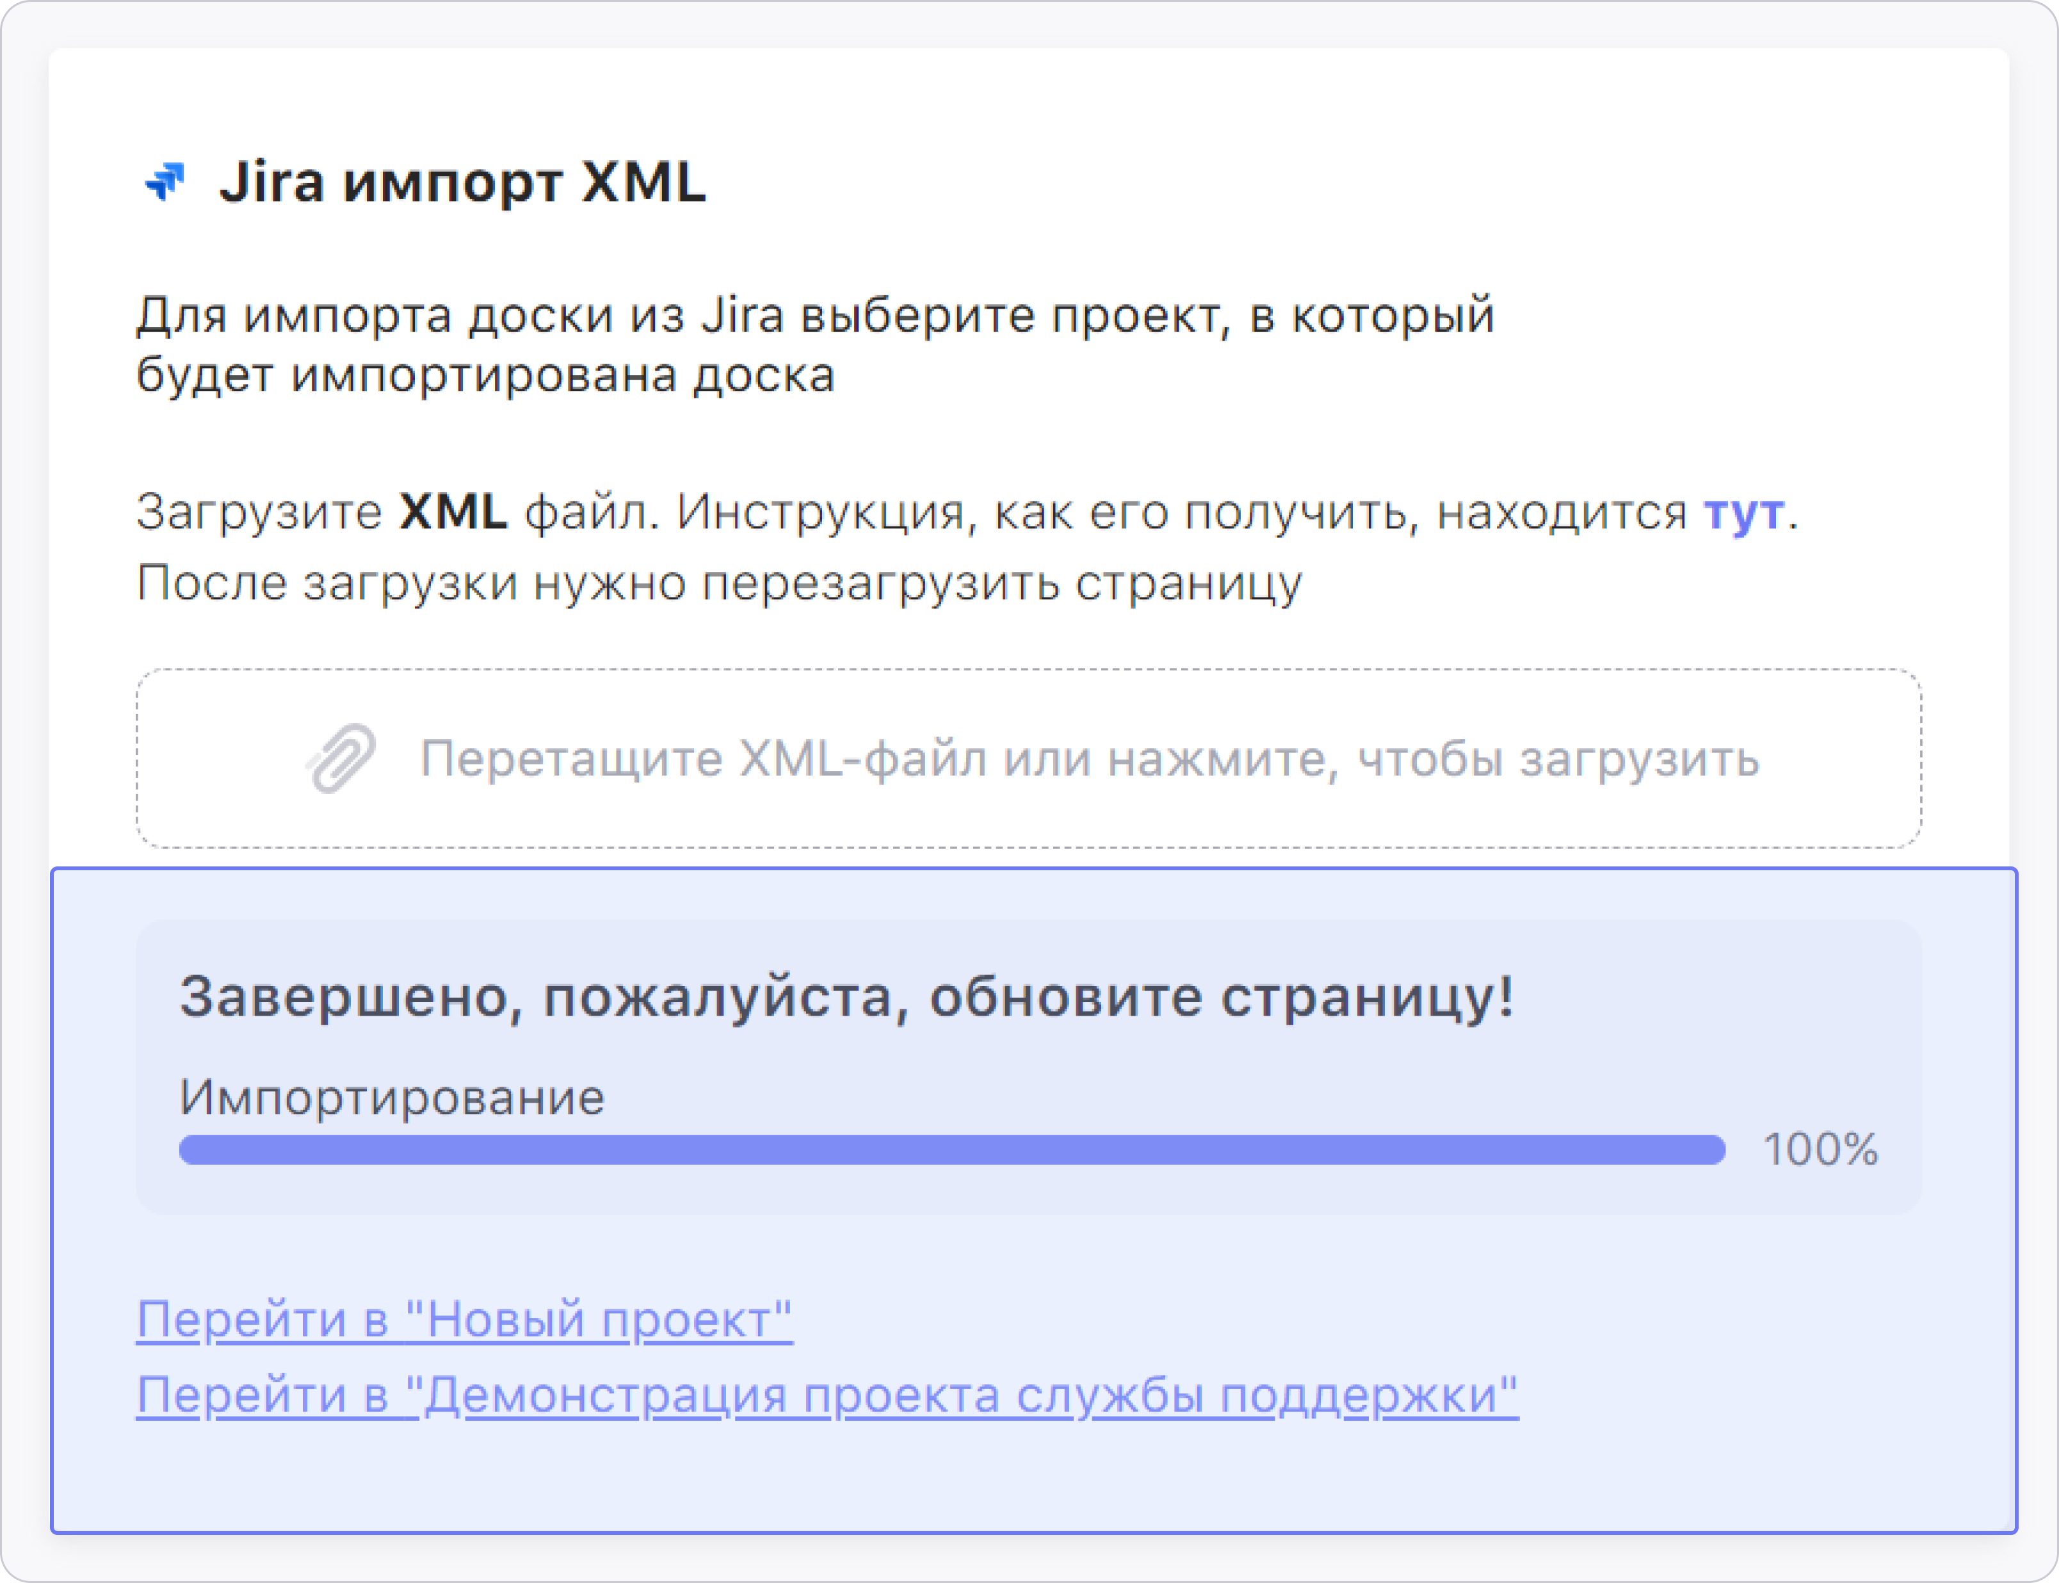Click the XML file drop zone text
The height and width of the screenshot is (1583, 2059).
(1088, 758)
